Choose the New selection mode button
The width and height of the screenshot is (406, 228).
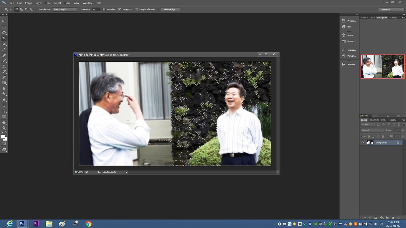tap(16, 9)
